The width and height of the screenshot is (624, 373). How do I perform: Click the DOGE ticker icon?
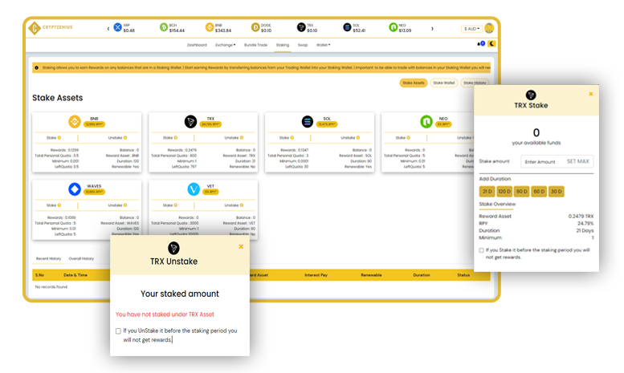[255, 28]
